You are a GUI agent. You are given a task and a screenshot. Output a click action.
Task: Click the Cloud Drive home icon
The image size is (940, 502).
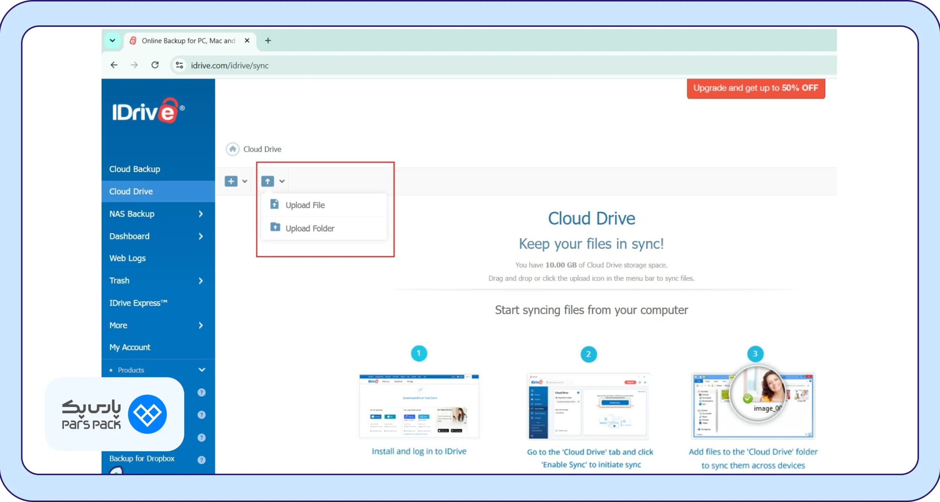[232, 149]
